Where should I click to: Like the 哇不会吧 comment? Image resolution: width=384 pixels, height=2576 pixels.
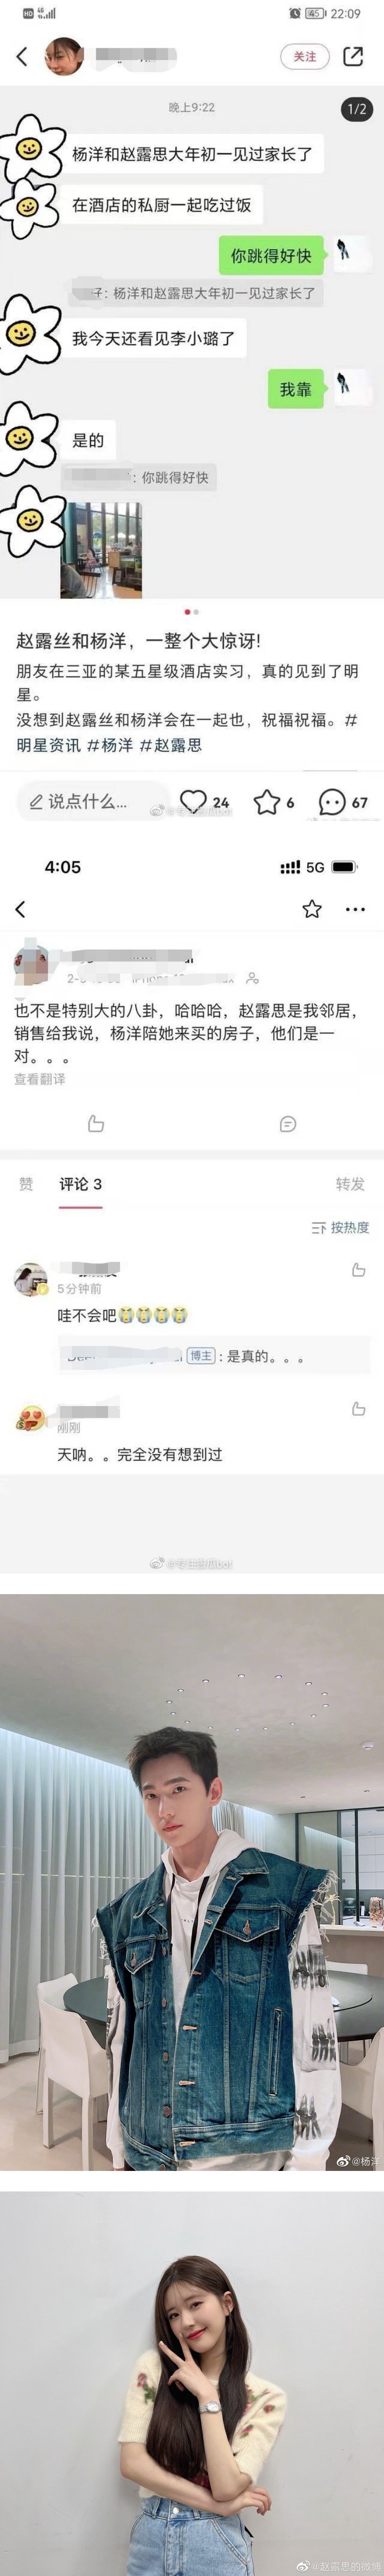point(358,1270)
